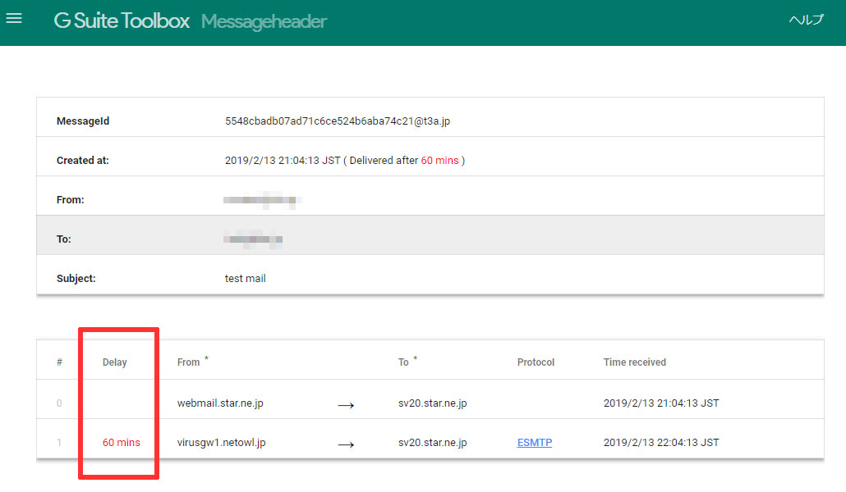Click the From: label in summary table

point(70,200)
